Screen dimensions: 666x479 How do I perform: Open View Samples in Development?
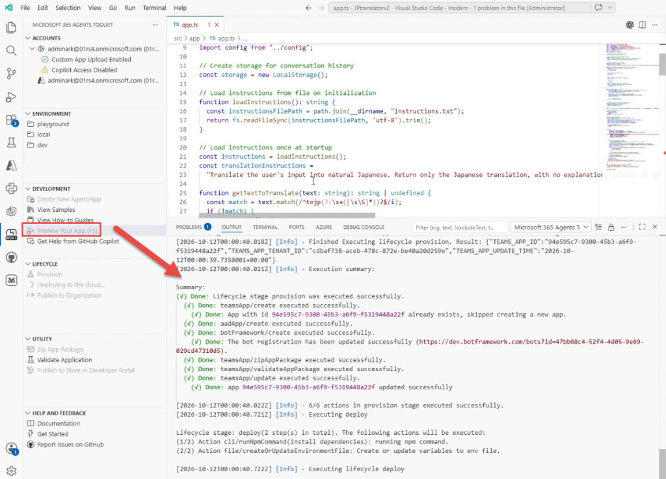tap(56, 209)
